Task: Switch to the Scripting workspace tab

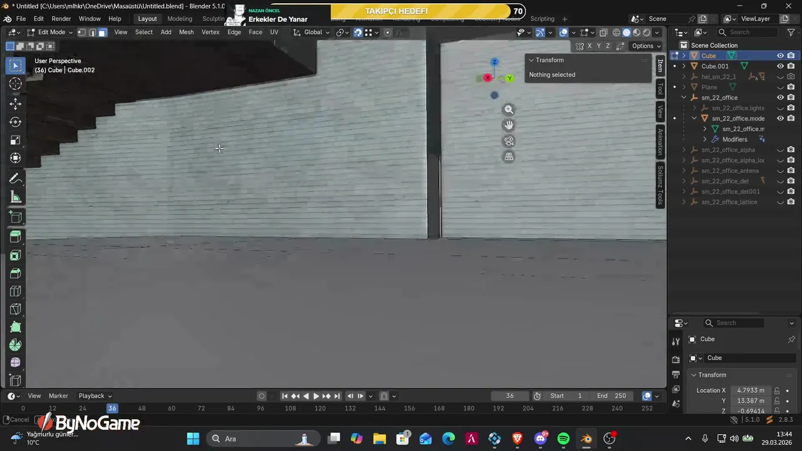Action: [543, 19]
